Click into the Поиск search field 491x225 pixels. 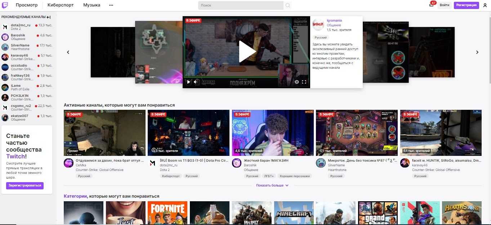tap(241, 5)
